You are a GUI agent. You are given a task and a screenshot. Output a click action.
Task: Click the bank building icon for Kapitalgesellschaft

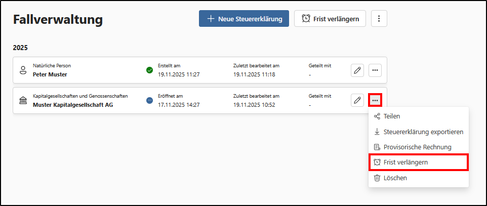(x=23, y=100)
